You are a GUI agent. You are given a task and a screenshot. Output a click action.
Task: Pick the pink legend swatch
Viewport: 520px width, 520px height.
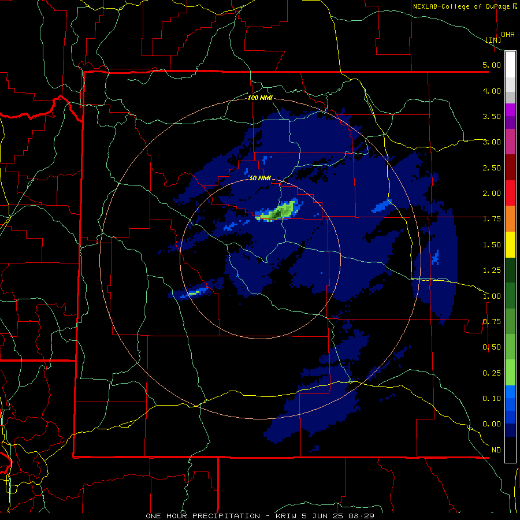(510, 142)
